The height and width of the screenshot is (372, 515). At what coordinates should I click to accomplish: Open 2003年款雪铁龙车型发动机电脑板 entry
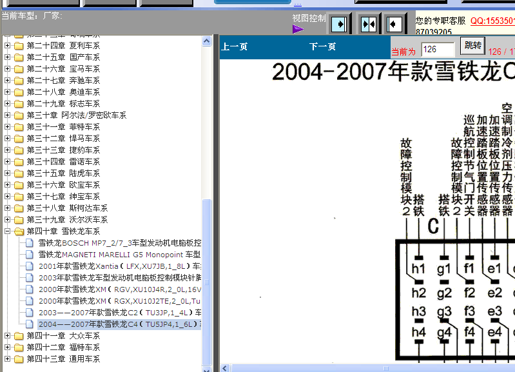pos(120,278)
